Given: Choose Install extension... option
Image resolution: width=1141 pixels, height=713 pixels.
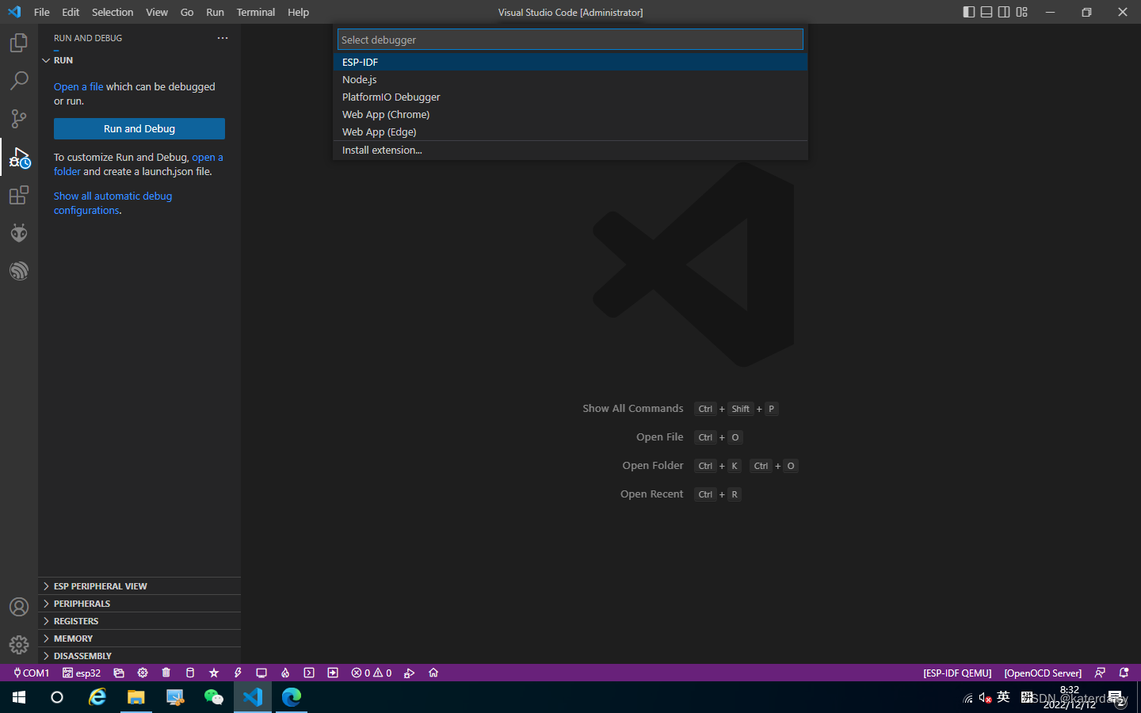Looking at the screenshot, I should tap(570, 150).
